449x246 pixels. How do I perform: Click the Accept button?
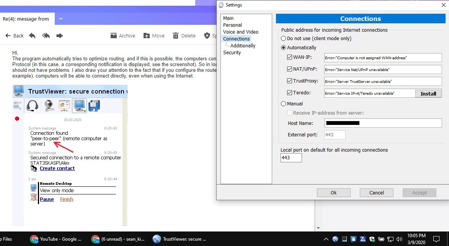click(x=420, y=193)
